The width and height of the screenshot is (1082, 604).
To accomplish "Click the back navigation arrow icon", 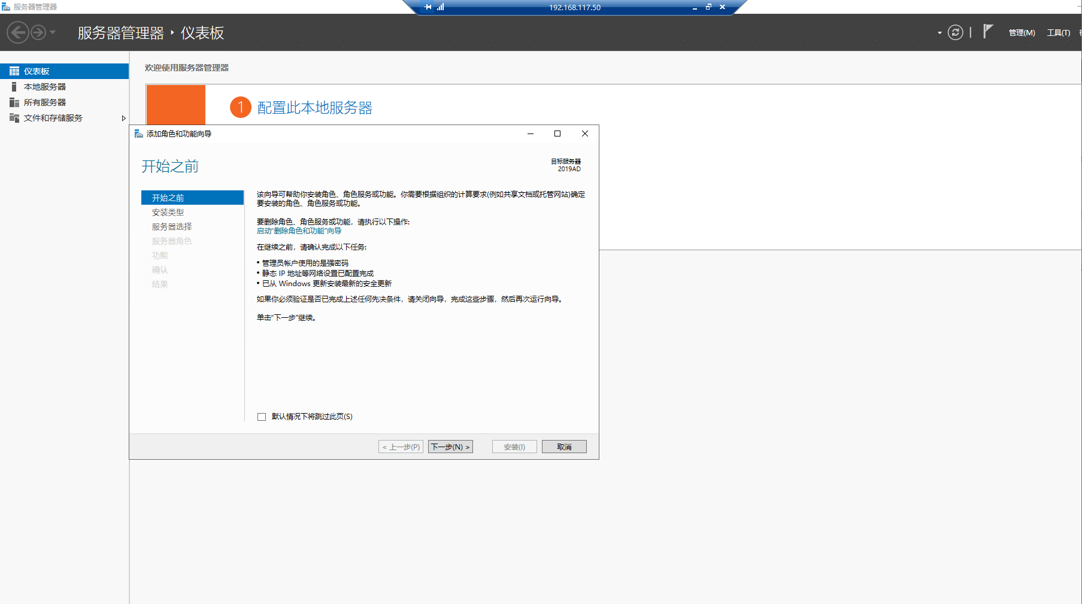I will pos(18,32).
